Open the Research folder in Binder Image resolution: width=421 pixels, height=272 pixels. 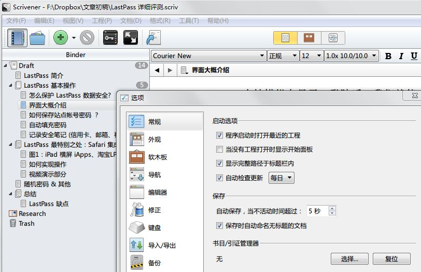32,214
